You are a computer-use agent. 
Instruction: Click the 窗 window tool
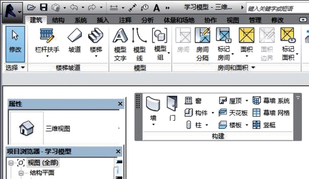193,101
